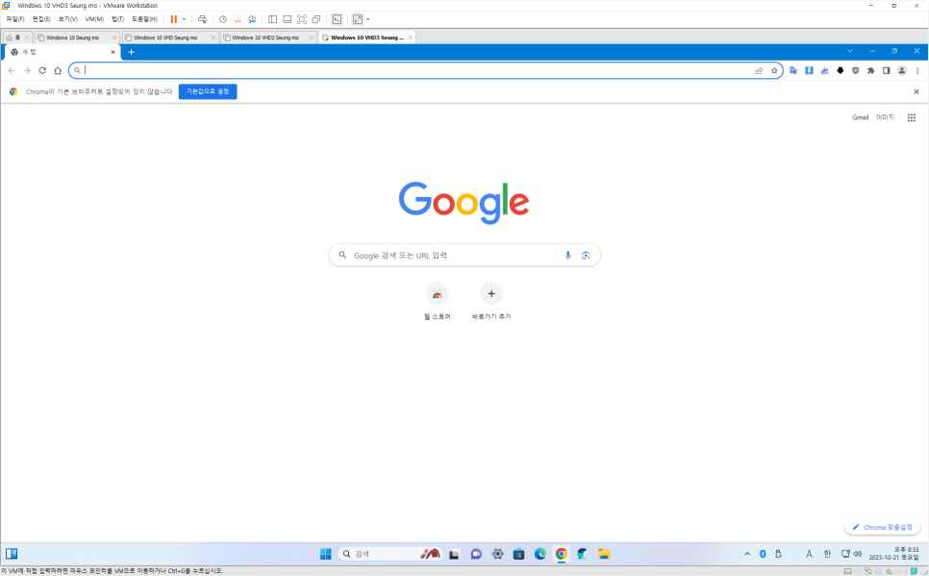Go forward in Chrome
929x576 pixels.
27,70
